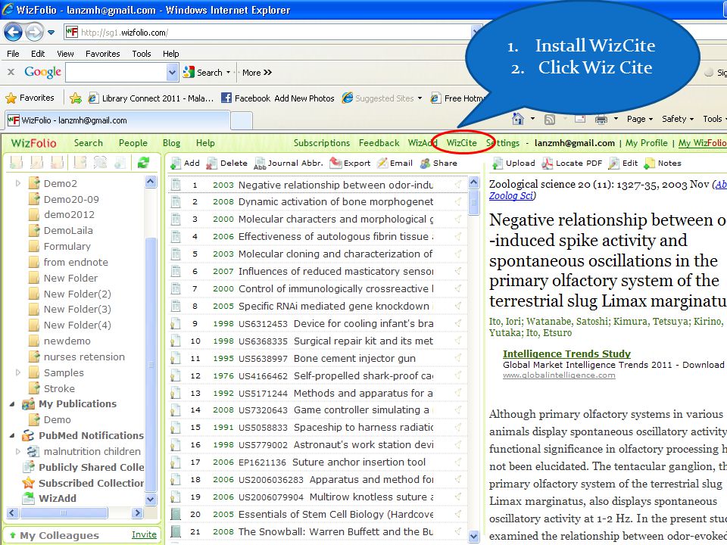This screenshot has height=545, width=727.
Task: Click the PubMed Notifications icon
Action: [x=28, y=435]
